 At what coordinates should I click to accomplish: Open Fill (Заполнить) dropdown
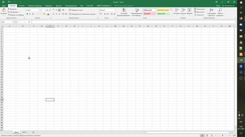pos(200,12)
